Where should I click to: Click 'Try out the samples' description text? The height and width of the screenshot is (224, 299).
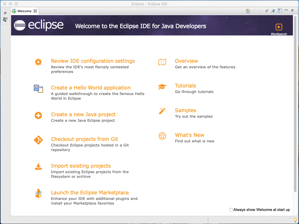click(x=194, y=117)
